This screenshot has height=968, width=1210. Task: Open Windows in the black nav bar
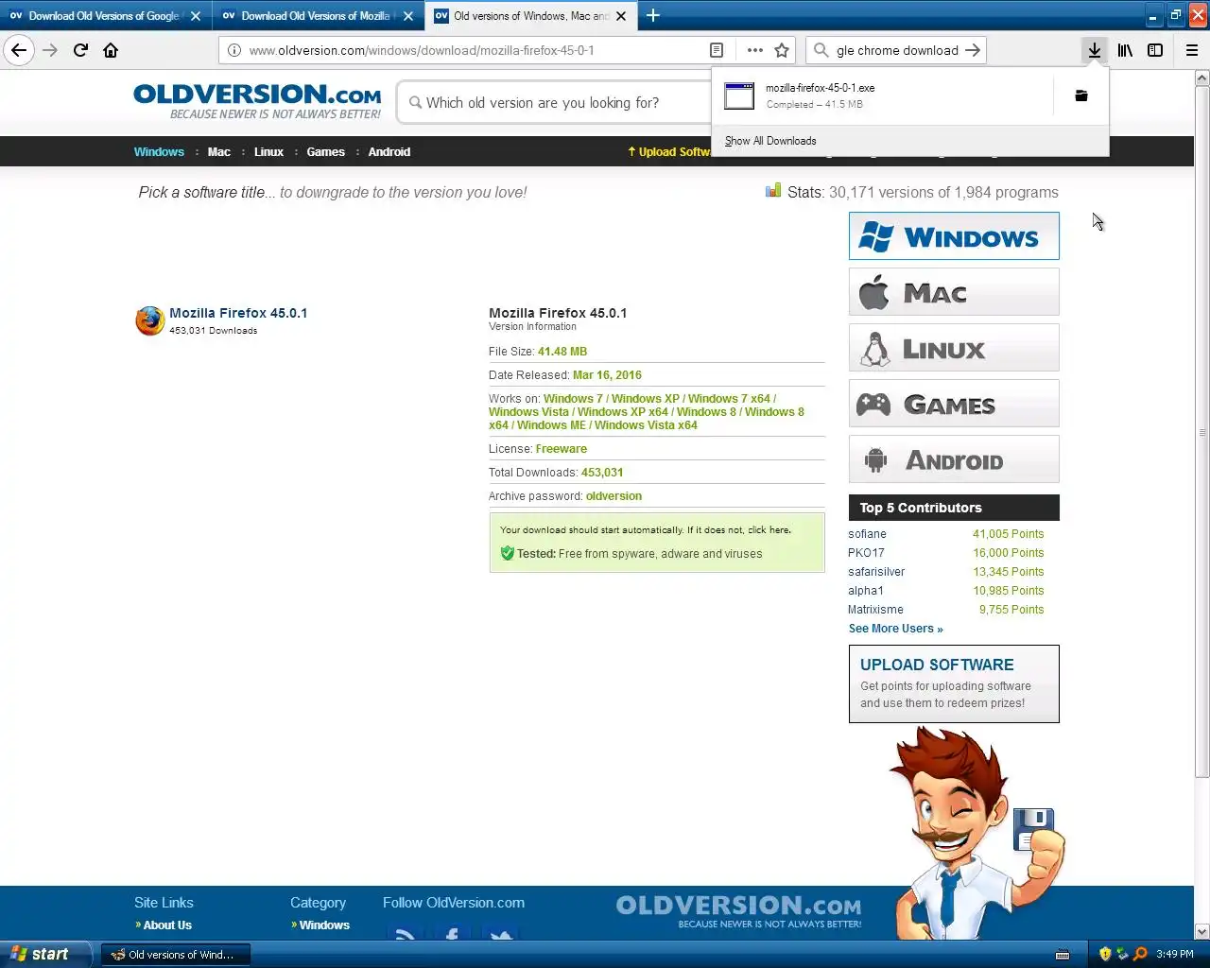159,151
